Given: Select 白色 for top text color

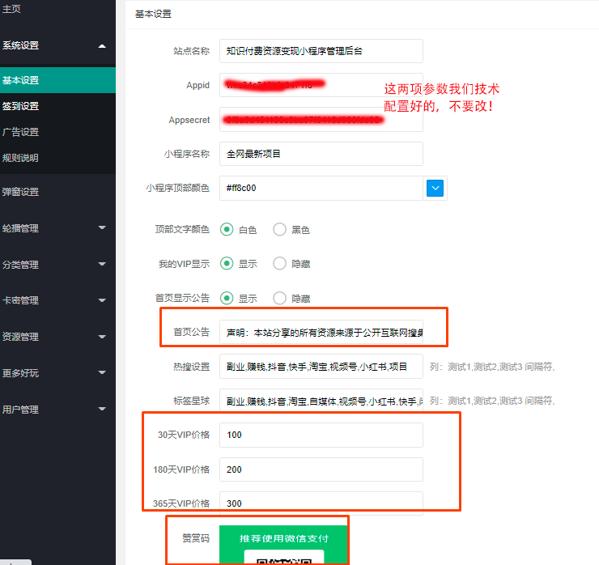Looking at the screenshot, I should (227, 230).
